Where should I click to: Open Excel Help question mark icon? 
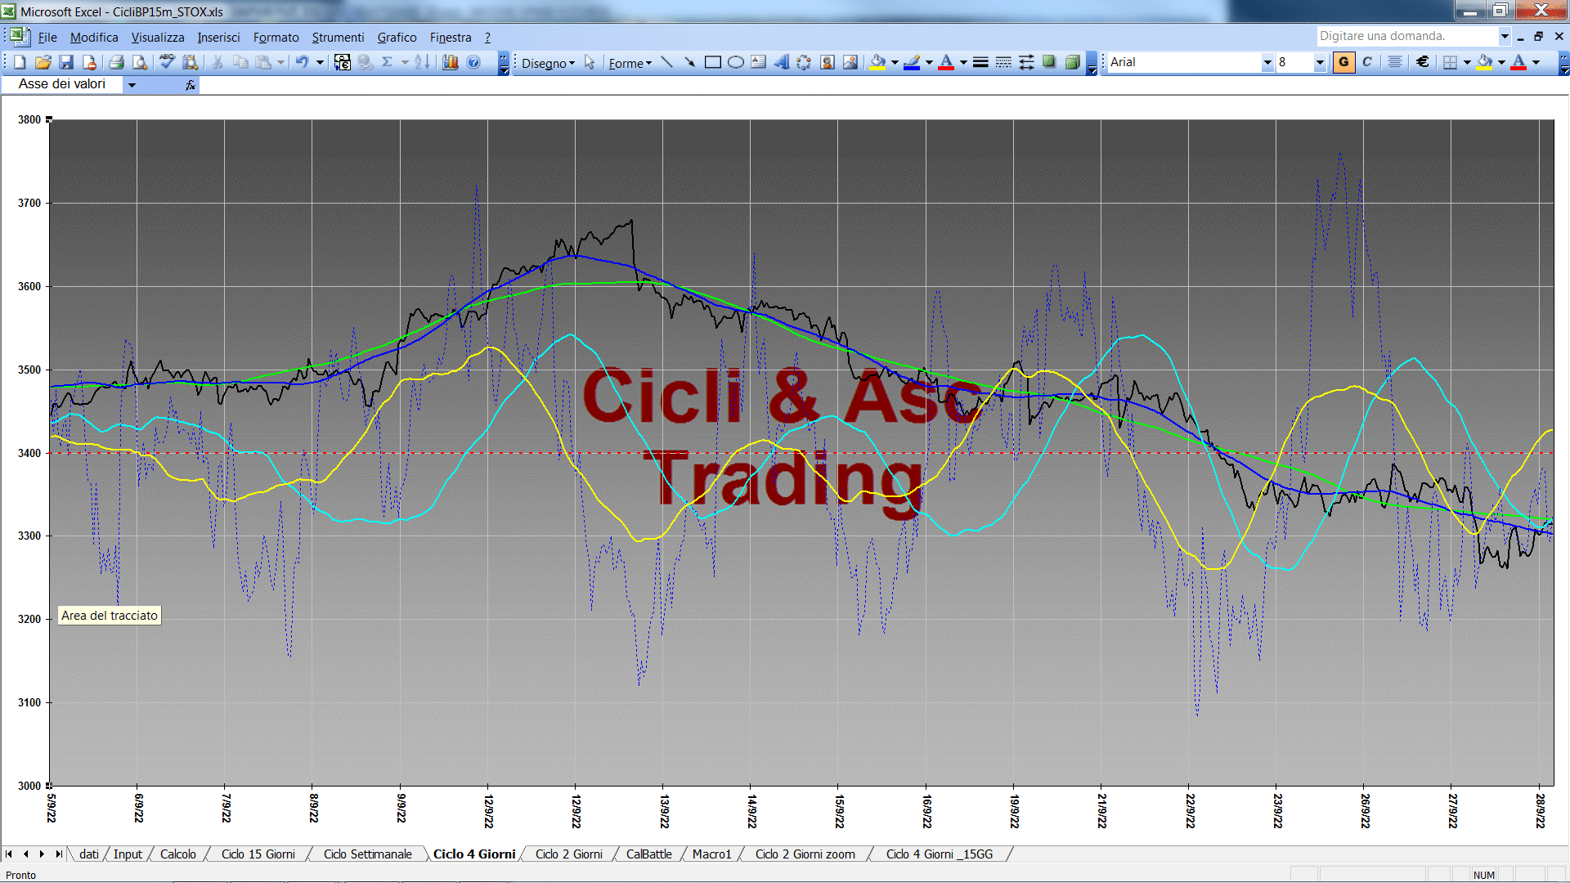click(x=473, y=62)
